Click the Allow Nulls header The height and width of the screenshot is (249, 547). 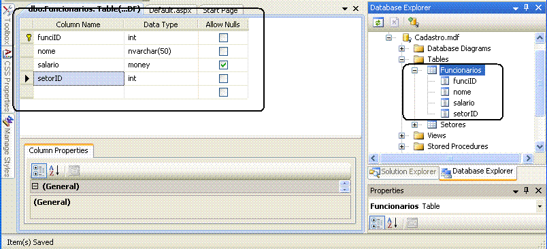(223, 24)
